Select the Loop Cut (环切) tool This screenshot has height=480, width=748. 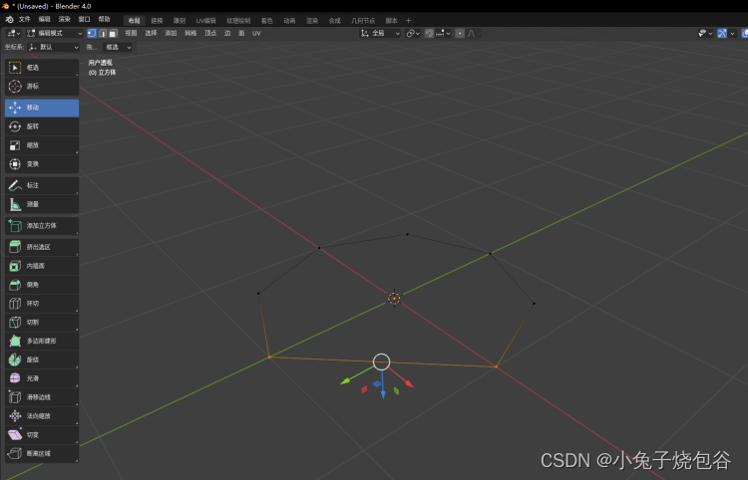tap(42, 304)
